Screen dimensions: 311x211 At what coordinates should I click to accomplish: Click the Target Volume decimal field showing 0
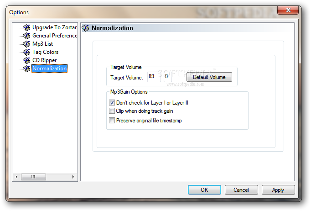(x=168, y=77)
